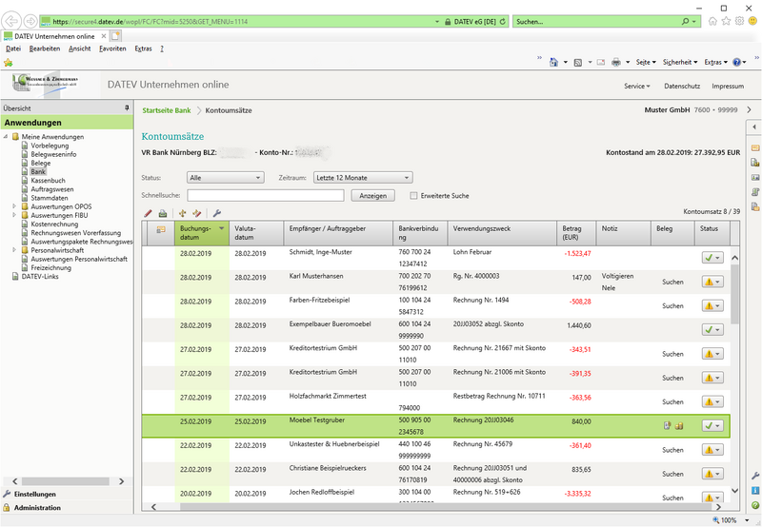Open the Bearbeiten menu
762x527 pixels.
tap(45, 49)
